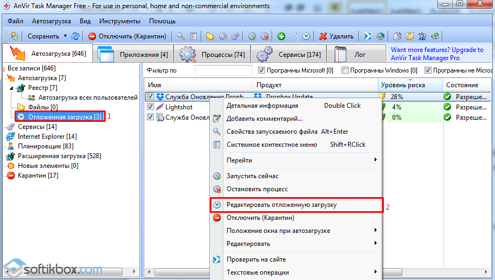Uncheck the Lightshot startup entry checkbox
Image resolution: width=495 pixels, height=280 pixels.
tap(150, 107)
